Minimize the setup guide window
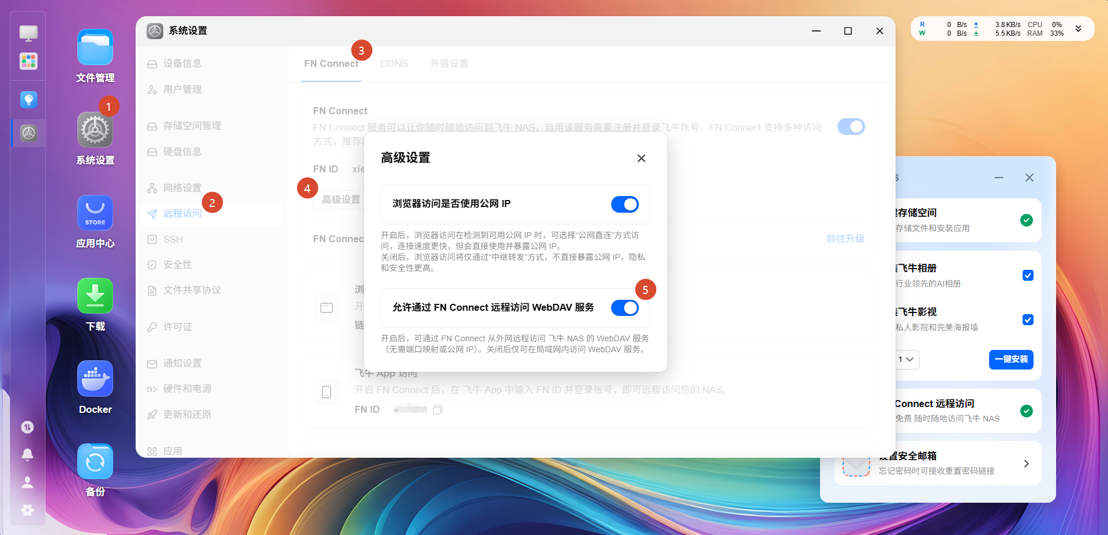The height and width of the screenshot is (535, 1108). point(998,178)
